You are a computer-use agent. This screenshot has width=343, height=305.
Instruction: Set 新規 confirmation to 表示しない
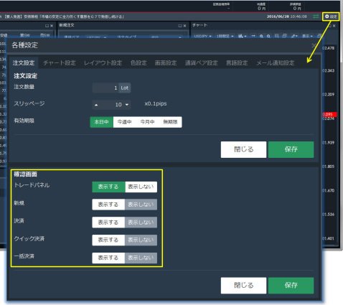tap(141, 205)
